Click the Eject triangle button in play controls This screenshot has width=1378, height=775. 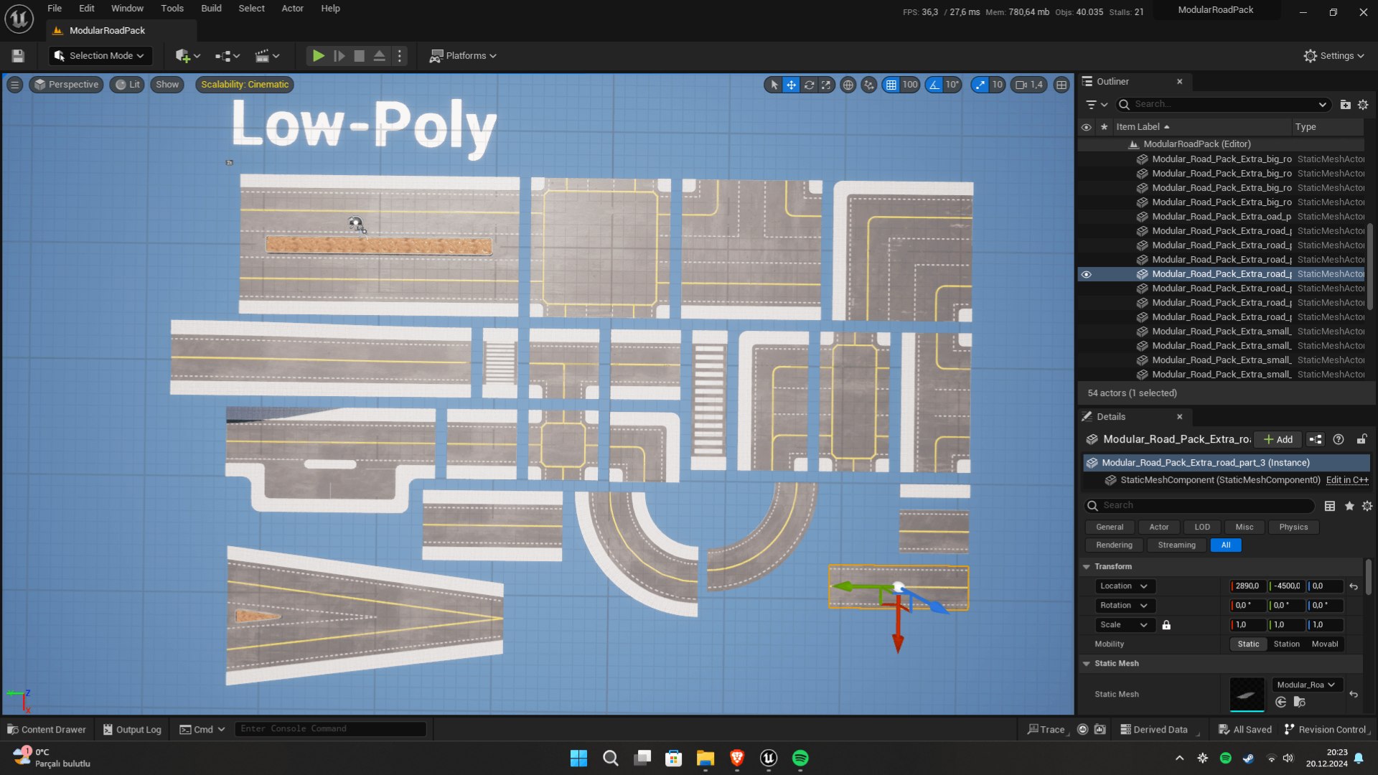[380, 56]
